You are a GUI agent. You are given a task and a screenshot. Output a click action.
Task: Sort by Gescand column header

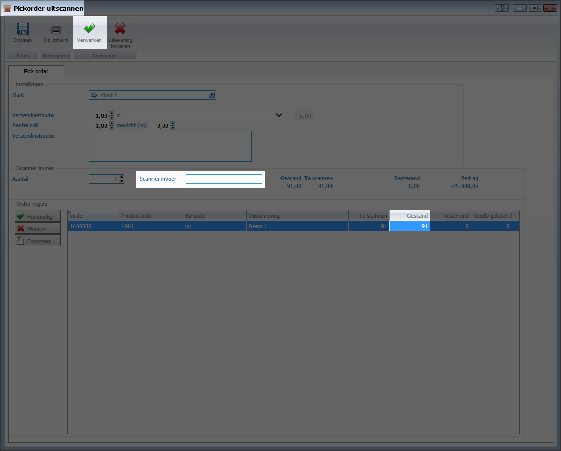[410, 216]
